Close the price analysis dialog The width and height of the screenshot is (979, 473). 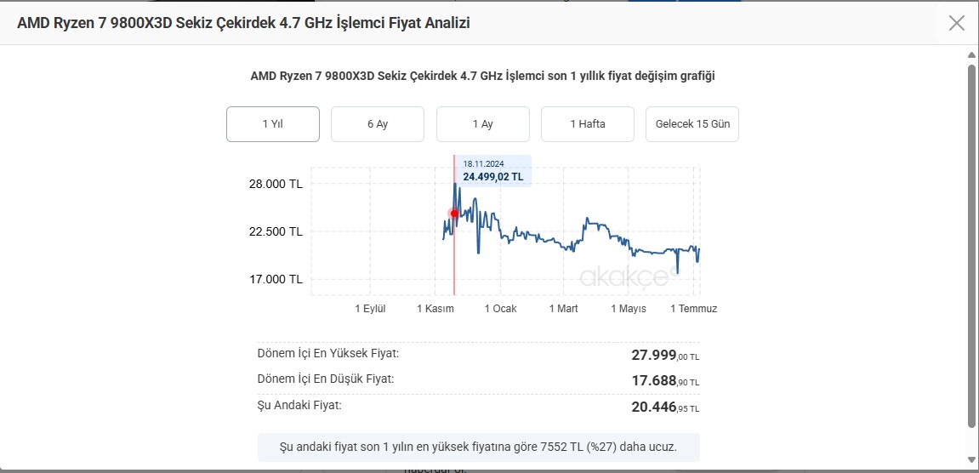tap(957, 23)
